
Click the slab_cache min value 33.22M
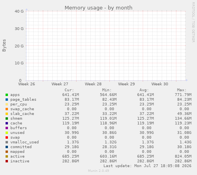(109, 114)
